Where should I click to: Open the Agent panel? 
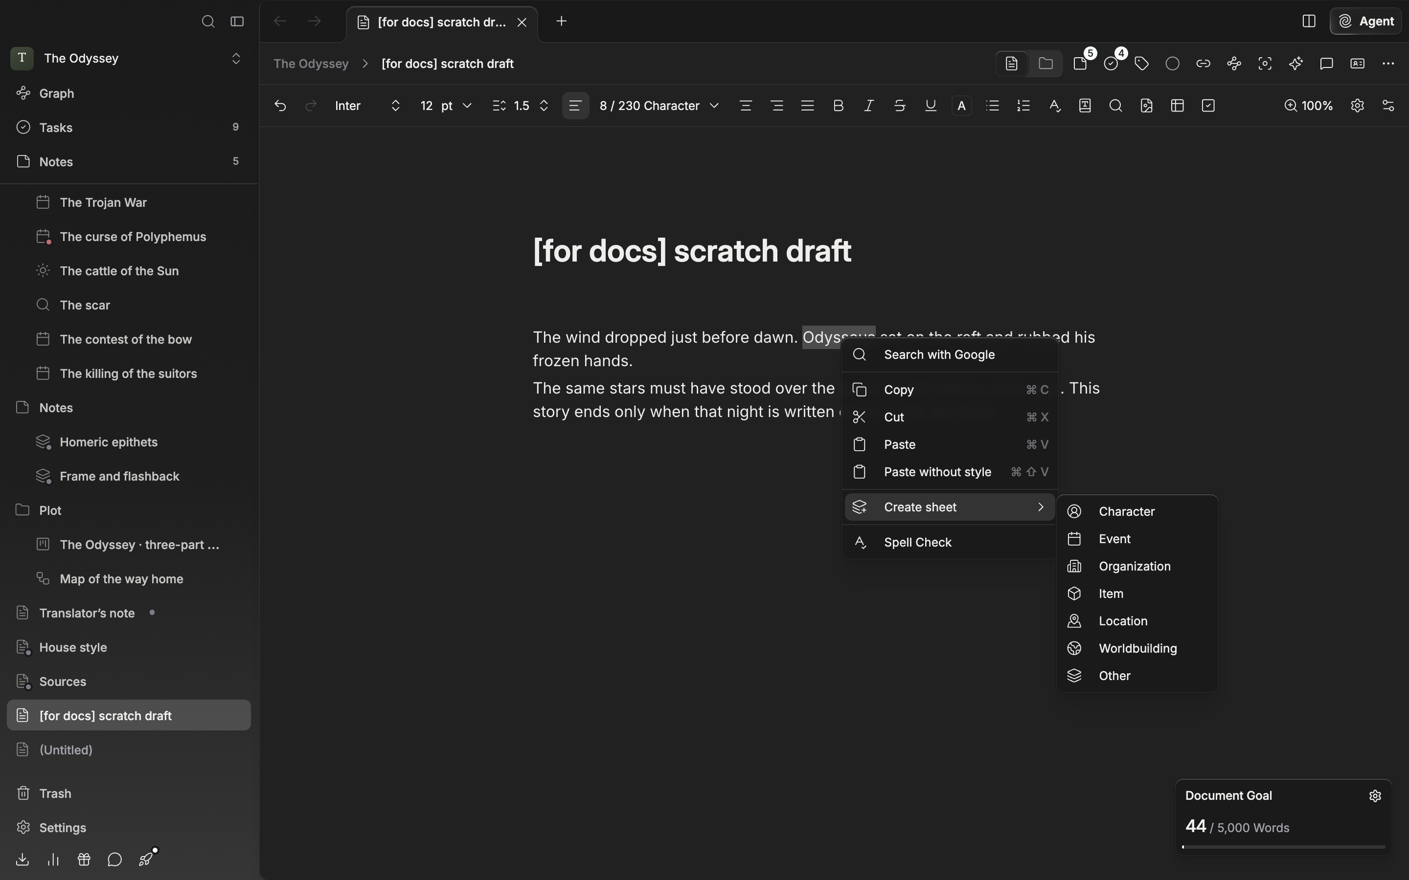pos(1365,22)
